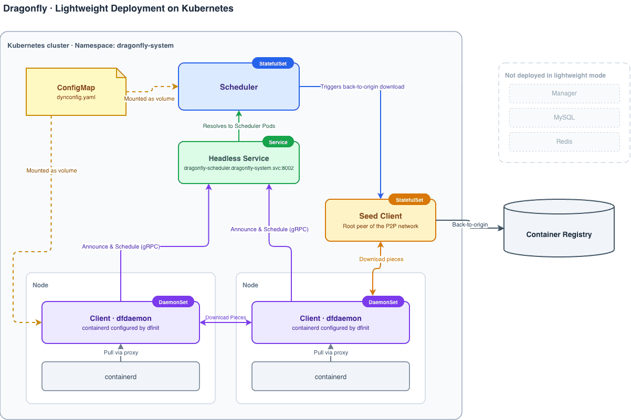Click the StatefulSet badge on Scheduler
Viewport: 631px width, 420px height.
click(x=273, y=63)
